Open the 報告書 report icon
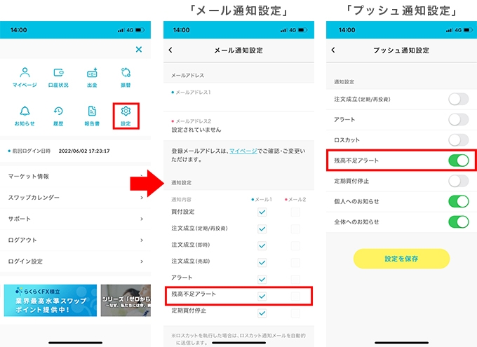477x347 pixels. [92, 115]
